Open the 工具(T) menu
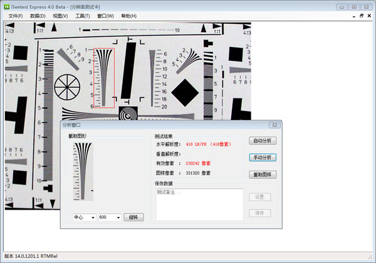Image resolution: width=376 pixels, height=263 pixels. coord(83,16)
